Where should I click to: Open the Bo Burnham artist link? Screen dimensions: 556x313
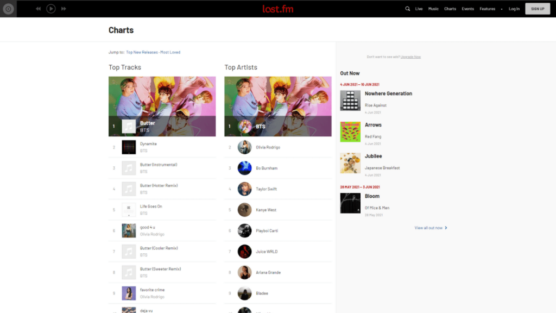point(267,168)
